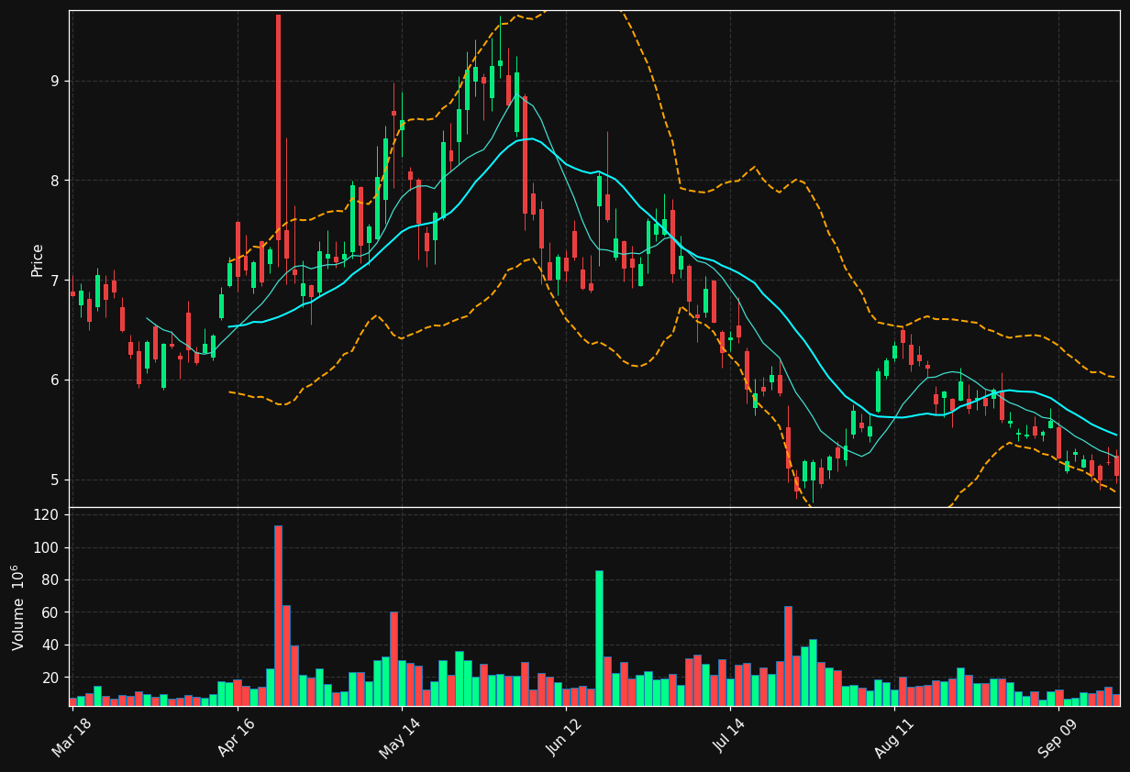Click the Jun 12 date label
Image resolution: width=1130 pixels, height=772 pixels.
(x=565, y=738)
